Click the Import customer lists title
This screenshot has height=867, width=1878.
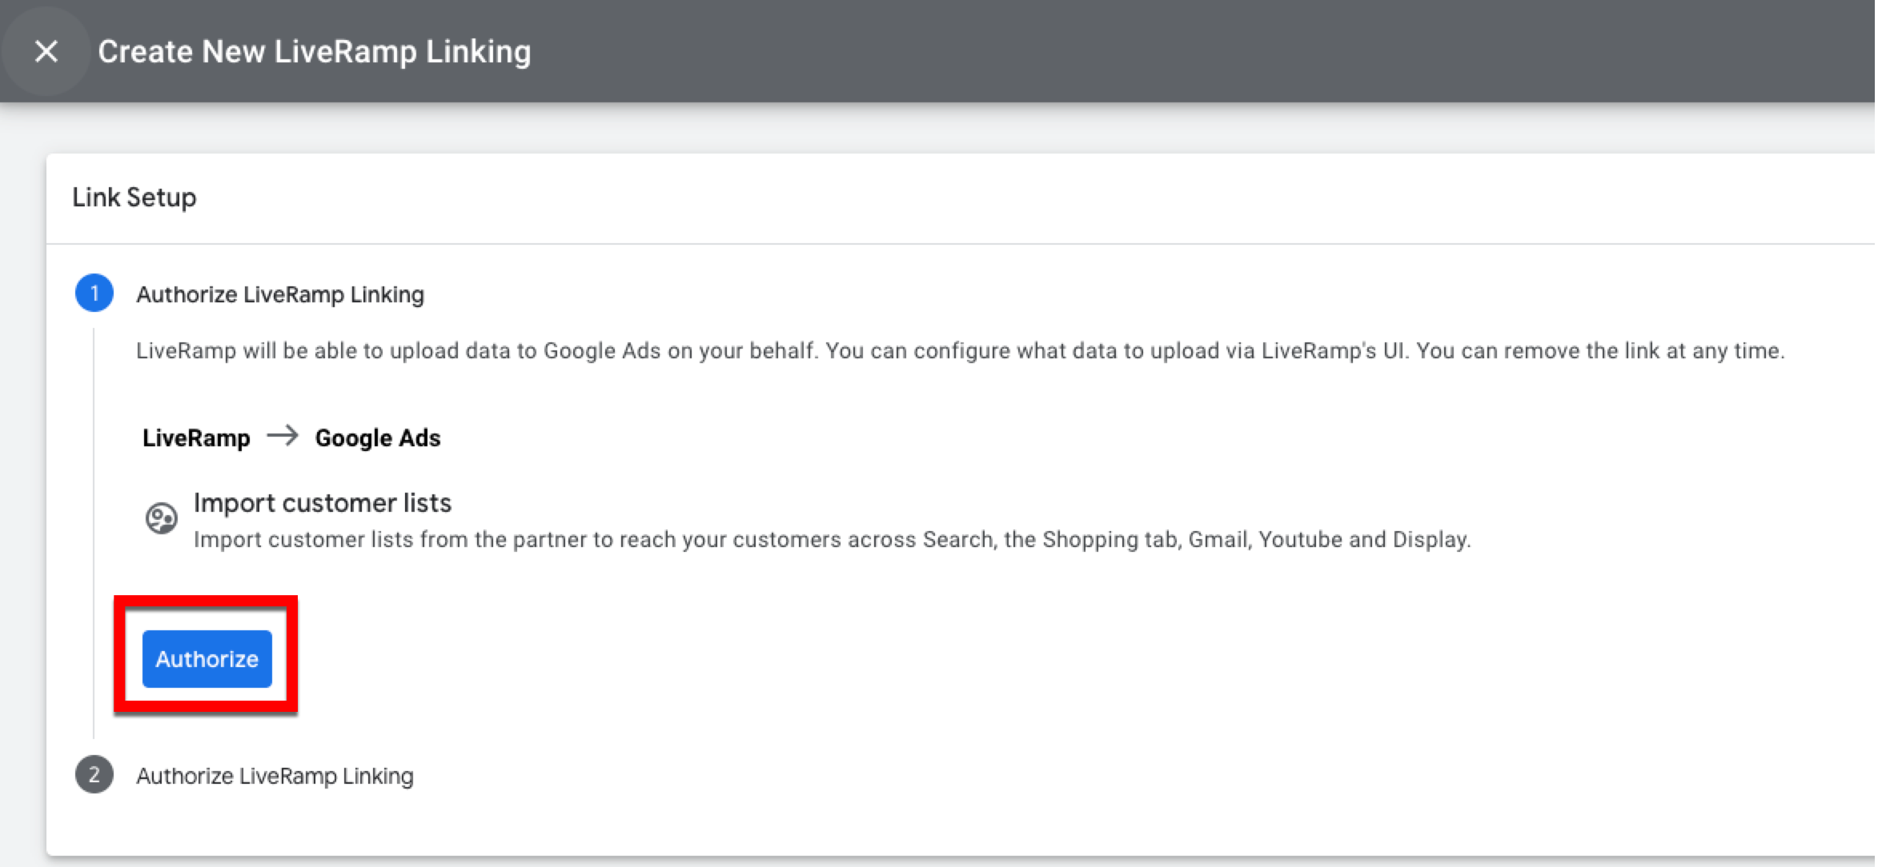(323, 503)
